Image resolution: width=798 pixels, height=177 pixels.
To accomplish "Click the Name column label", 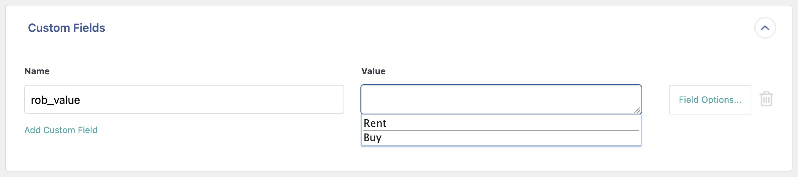I will tap(37, 71).
